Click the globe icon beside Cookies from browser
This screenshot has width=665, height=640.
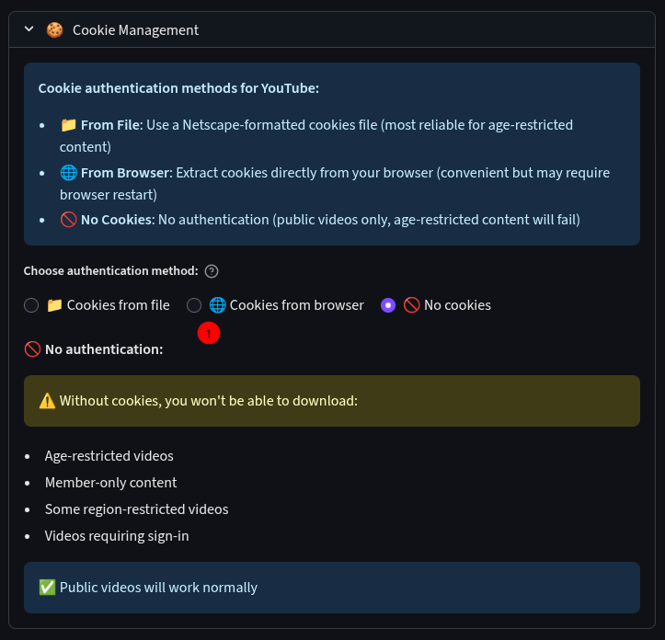(x=218, y=305)
